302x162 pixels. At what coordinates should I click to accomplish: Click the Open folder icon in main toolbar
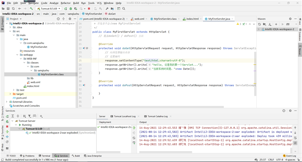pos(3,9)
